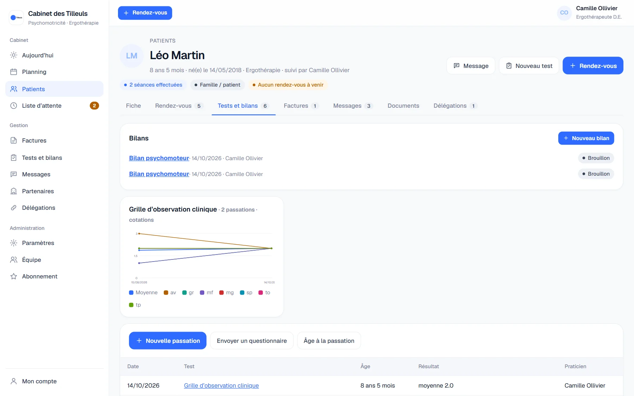
Task: Open the Liste d'attente clock icon
Action: click(x=14, y=106)
